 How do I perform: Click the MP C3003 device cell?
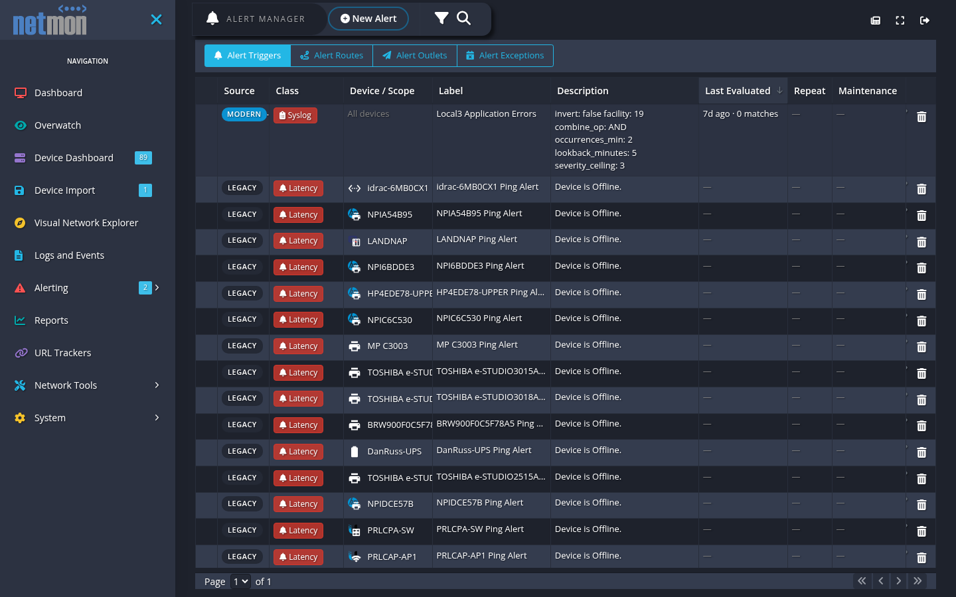pyautogui.click(x=388, y=346)
